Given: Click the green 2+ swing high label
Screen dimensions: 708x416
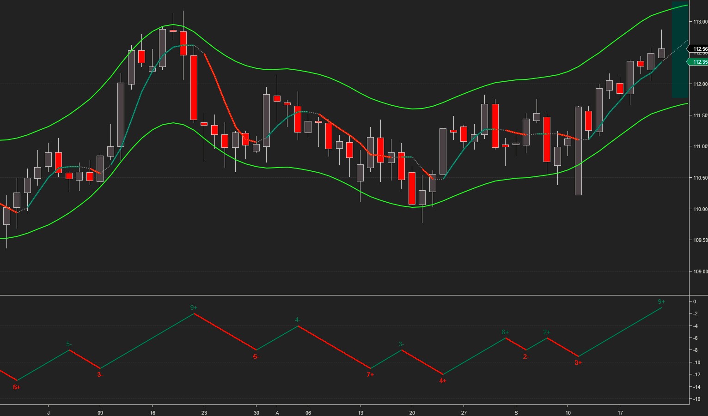Looking at the screenshot, I should (547, 332).
